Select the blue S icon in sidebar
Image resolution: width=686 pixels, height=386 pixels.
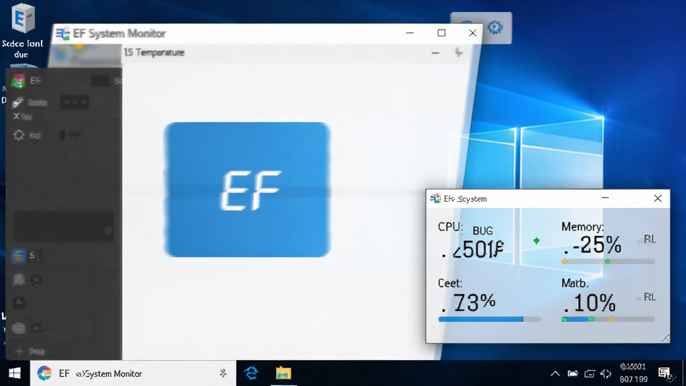click(x=18, y=255)
